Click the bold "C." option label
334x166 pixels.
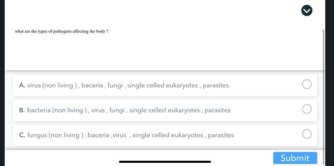22,135
